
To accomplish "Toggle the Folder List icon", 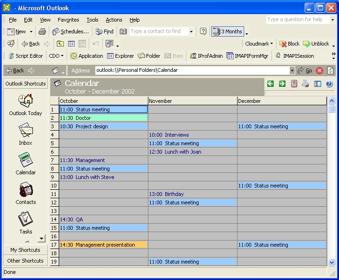I will click(x=71, y=44).
